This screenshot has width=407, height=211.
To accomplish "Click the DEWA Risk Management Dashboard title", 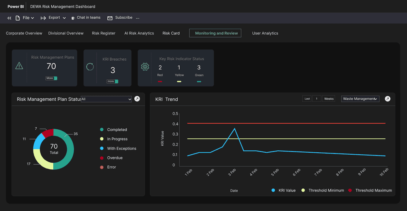I will [62, 6].
